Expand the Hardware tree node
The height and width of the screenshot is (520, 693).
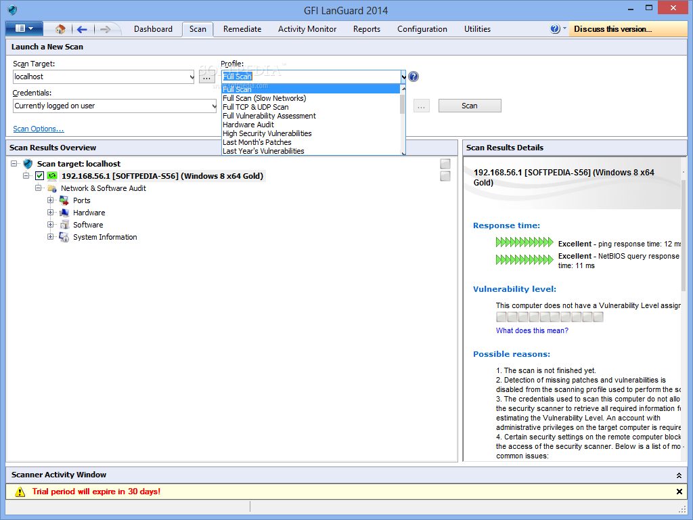pos(50,212)
